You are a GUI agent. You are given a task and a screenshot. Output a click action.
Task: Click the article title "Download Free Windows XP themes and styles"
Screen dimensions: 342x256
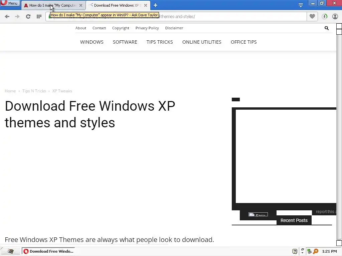(90, 114)
